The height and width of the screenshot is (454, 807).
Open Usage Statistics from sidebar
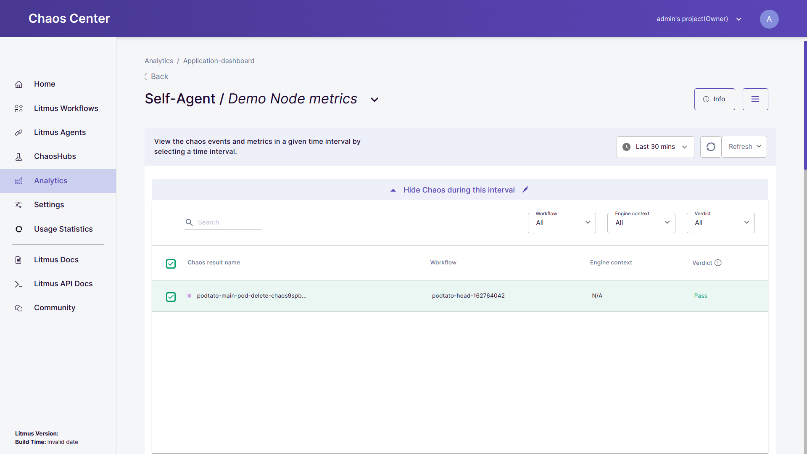coord(63,229)
